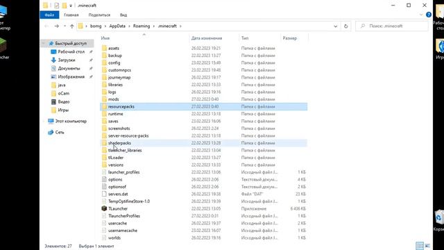Open the Главная (Home) ribbon tab
This screenshot has width=444, height=250.
point(71,15)
